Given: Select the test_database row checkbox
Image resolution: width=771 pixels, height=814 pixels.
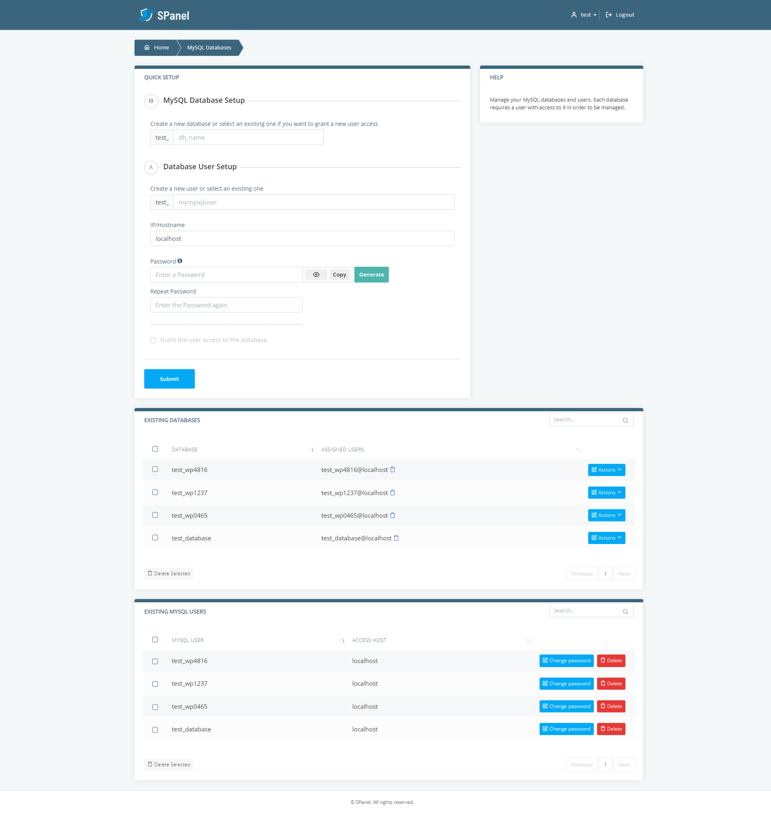Looking at the screenshot, I should [x=155, y=537].
